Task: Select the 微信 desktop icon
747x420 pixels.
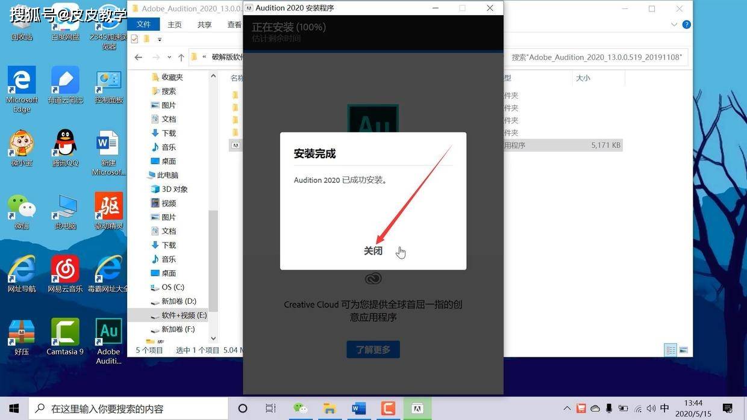Action: pos(22,211)
